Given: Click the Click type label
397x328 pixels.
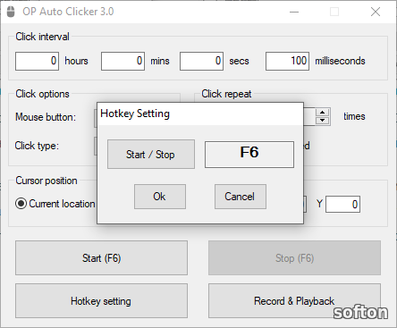Looking at the screenshot, I should 37,146.
